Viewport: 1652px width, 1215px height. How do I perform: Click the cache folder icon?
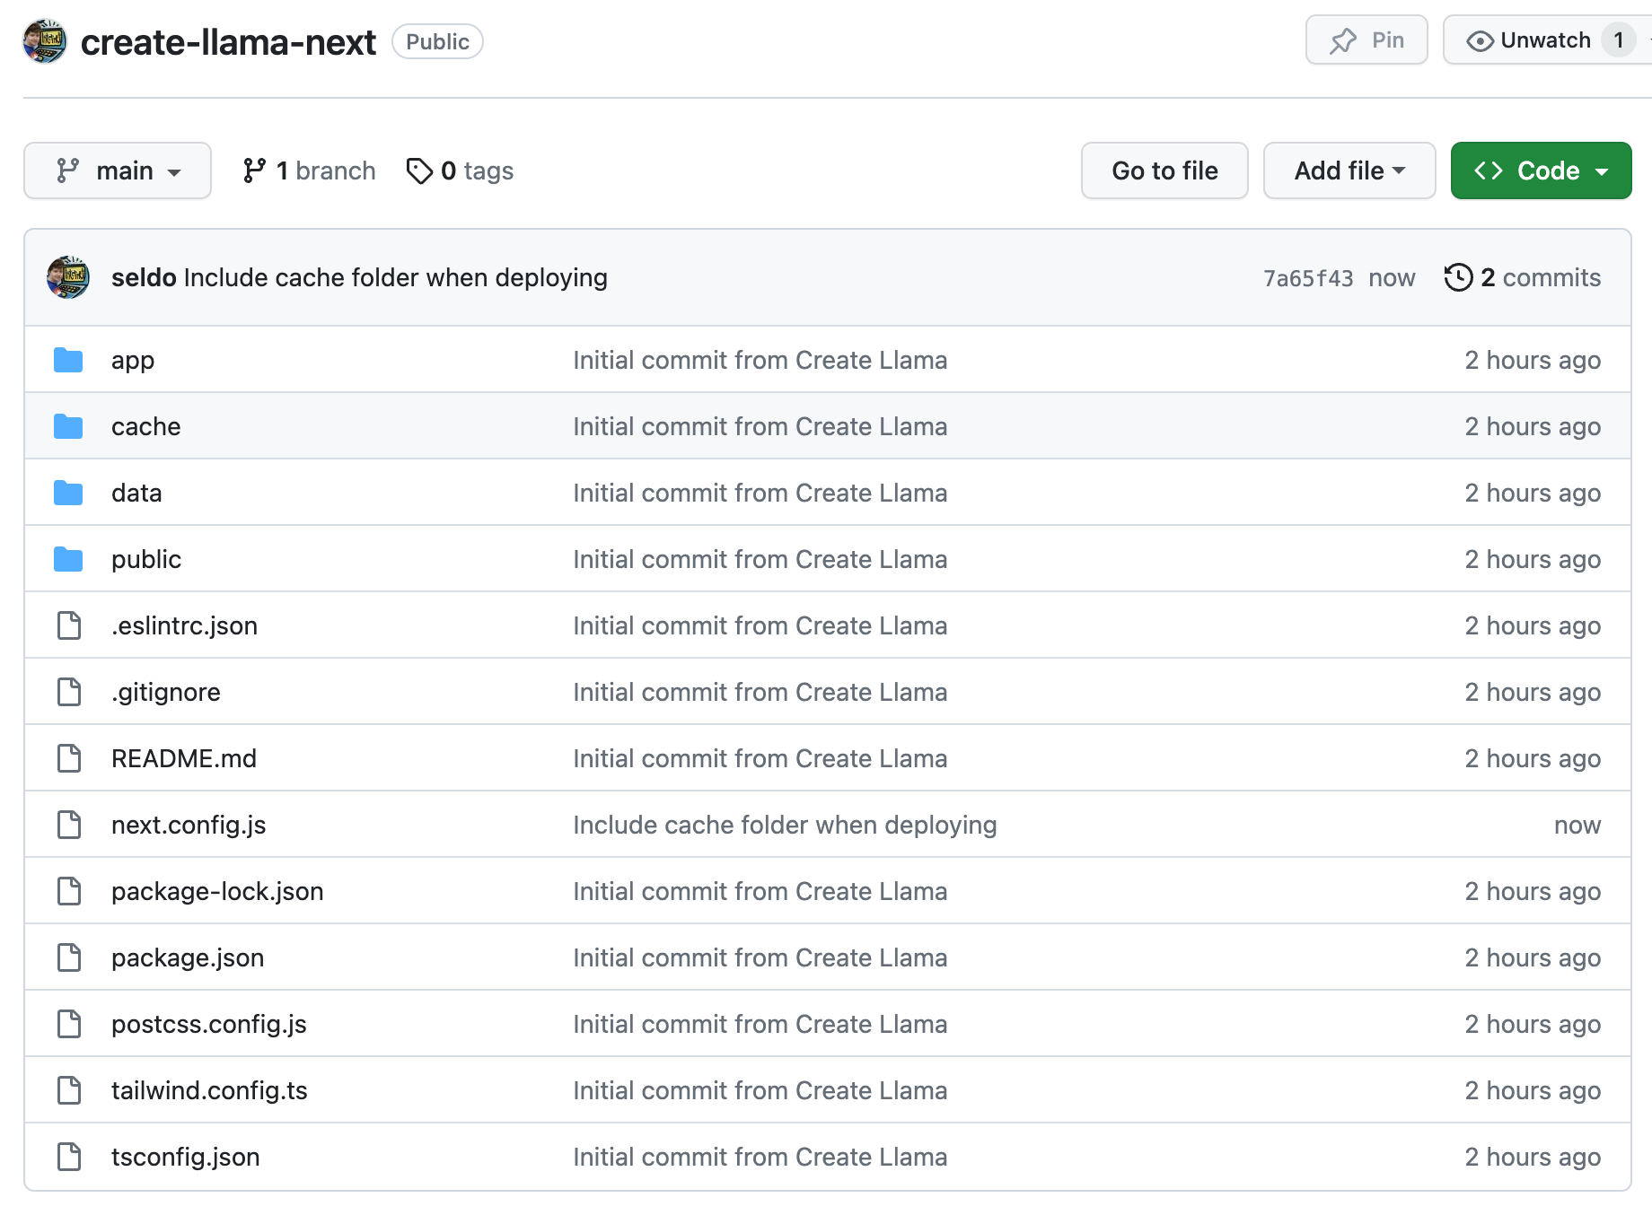68,426
